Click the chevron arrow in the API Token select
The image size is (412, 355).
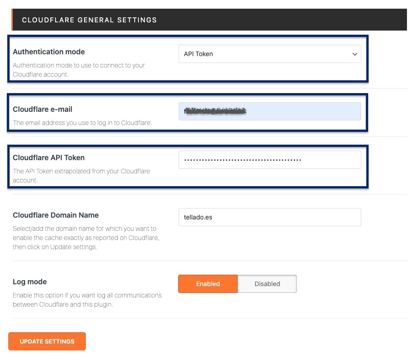tap(354, 54)
